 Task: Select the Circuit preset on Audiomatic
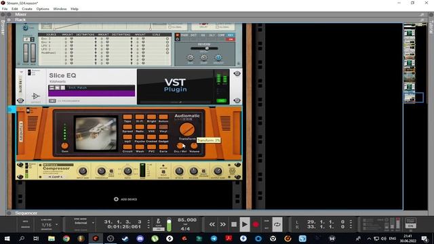tap(127, 147)
